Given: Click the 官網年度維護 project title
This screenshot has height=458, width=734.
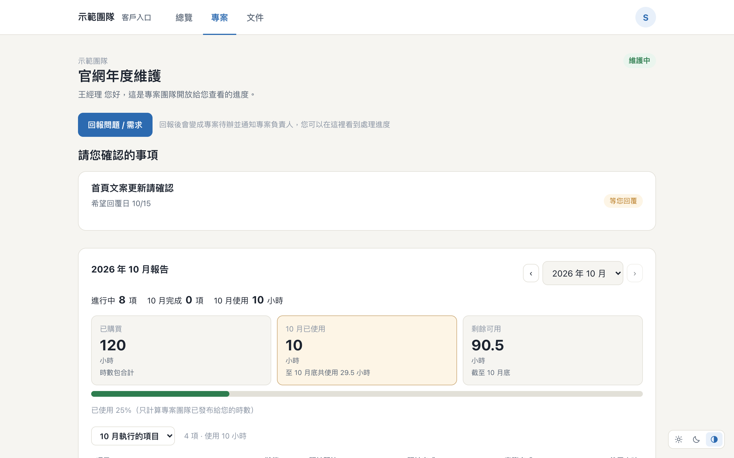Looking at the screenshot, I should (120, 76).
